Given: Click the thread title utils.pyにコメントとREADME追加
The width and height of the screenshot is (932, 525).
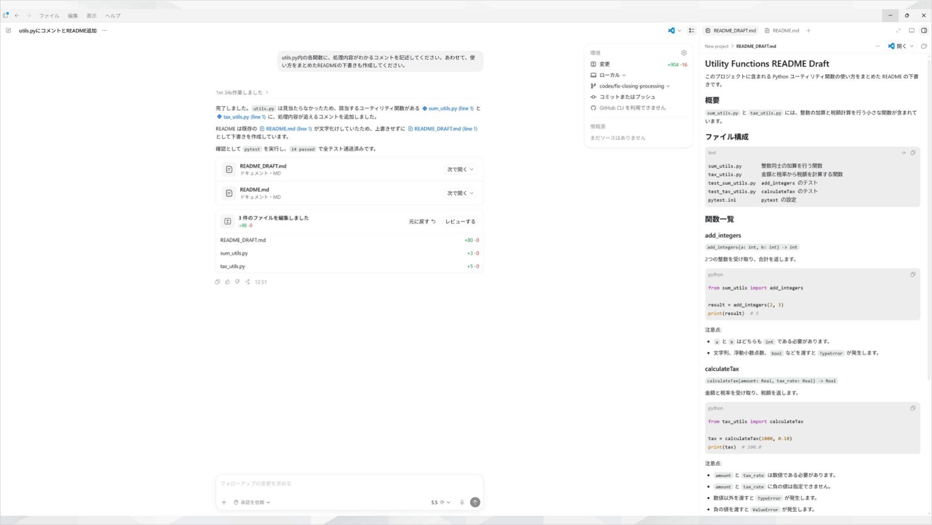Looking at the screenshot, I should (x=58, y=31).
